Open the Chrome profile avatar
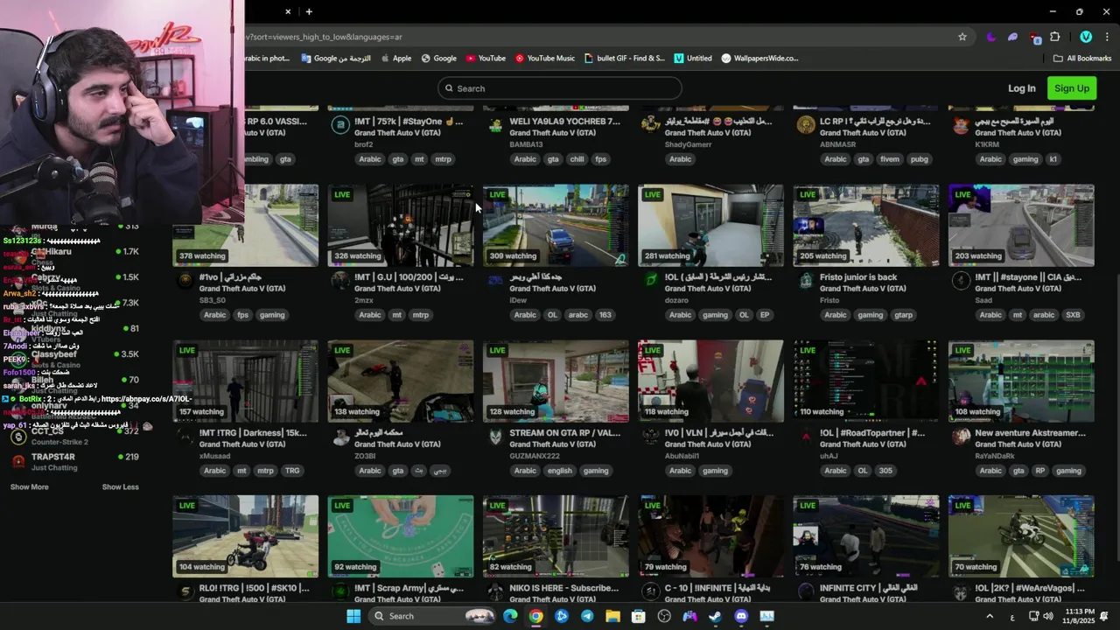Viewport: 1120px width, 630px height. 1086,37
